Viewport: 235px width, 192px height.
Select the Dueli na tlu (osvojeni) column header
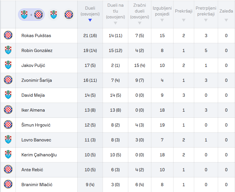pos(115,11)
